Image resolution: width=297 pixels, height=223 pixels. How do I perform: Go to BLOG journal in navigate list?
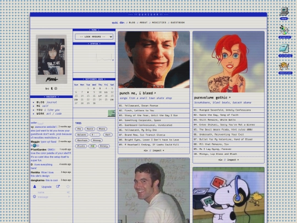coord(47,102)
